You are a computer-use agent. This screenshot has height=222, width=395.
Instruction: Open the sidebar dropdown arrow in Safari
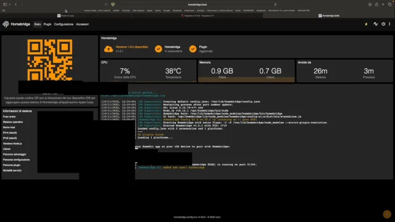tap(10, 4)
